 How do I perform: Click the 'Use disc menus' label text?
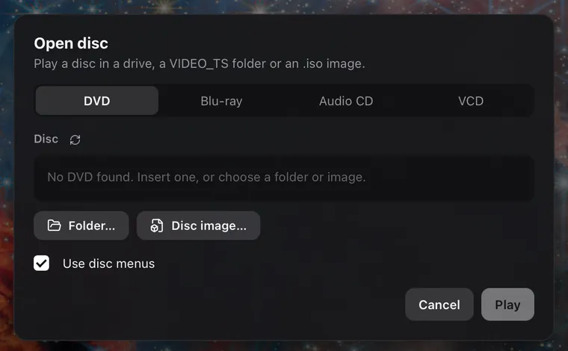pos(108,264)
